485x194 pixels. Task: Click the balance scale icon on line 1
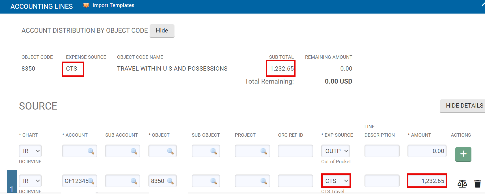pos(462,184)
